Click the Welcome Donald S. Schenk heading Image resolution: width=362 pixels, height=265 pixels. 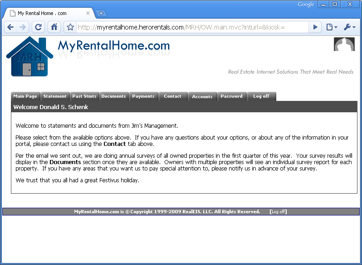click(51, 107)
